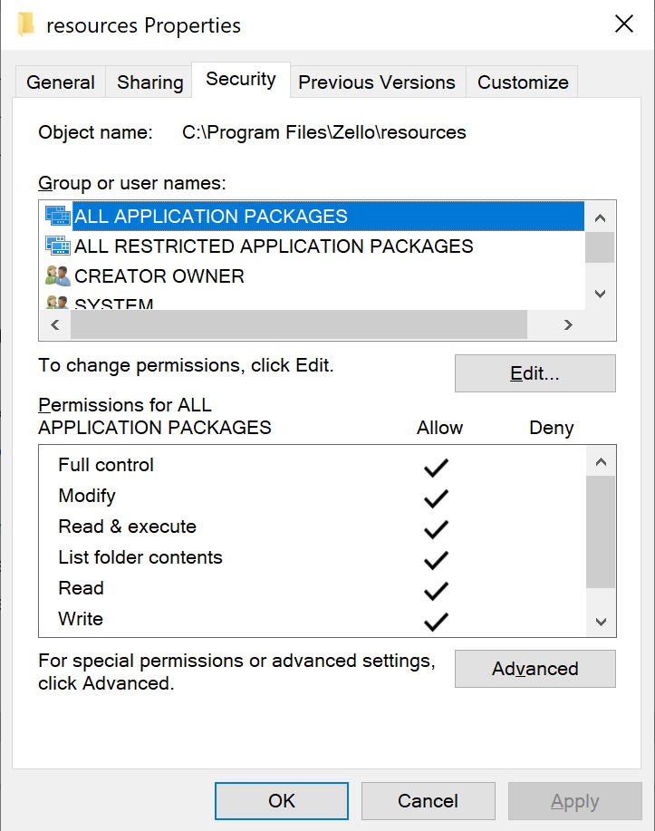Click permissions list vertical scrollbar thumb

[x=601, y=532]
